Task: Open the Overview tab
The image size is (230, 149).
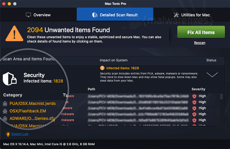Action: 38,15
